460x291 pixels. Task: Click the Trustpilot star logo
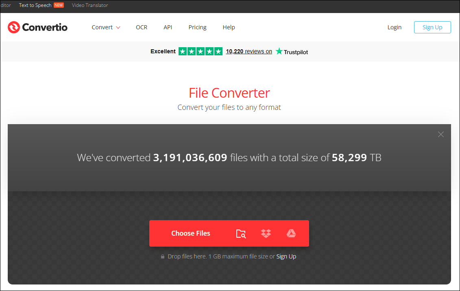(279, 51)
